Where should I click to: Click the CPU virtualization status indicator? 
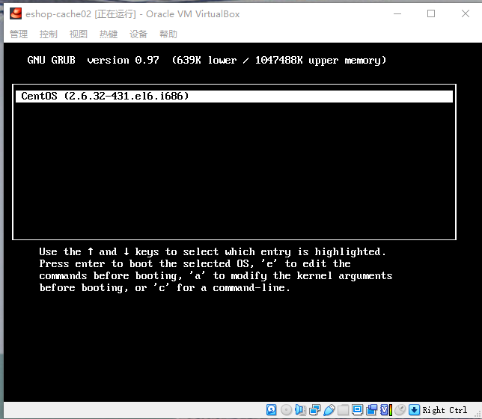[386, 410]
